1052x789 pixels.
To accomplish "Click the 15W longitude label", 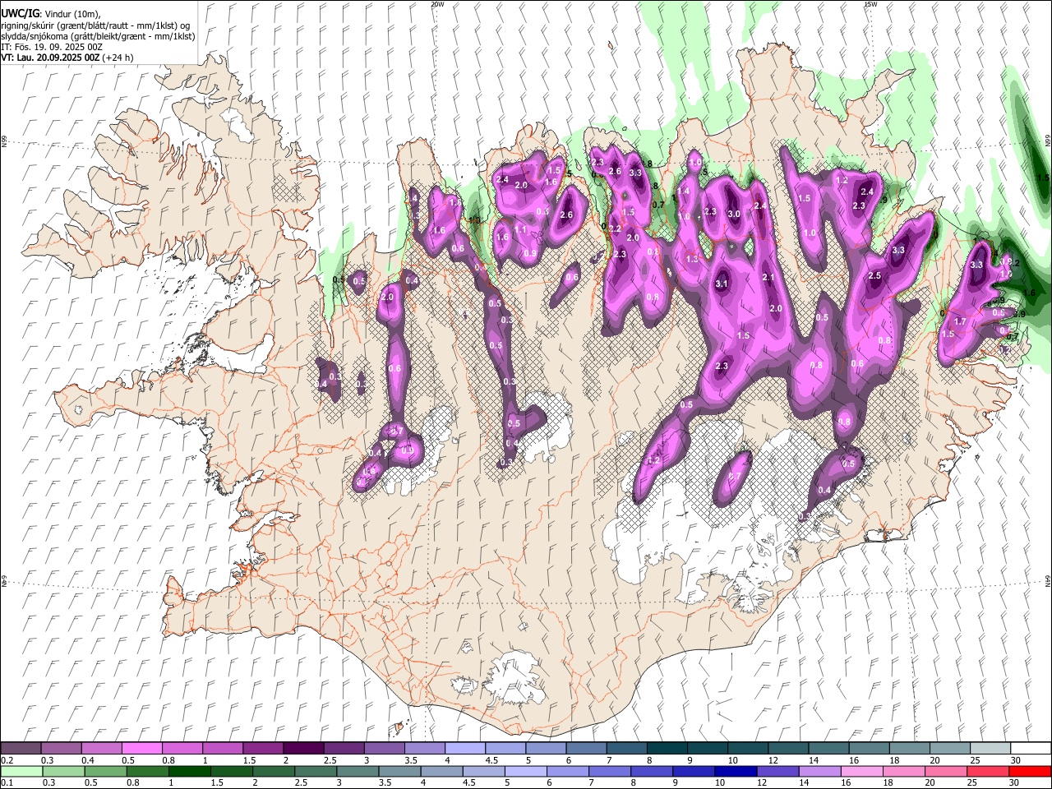I will point(871,4).
